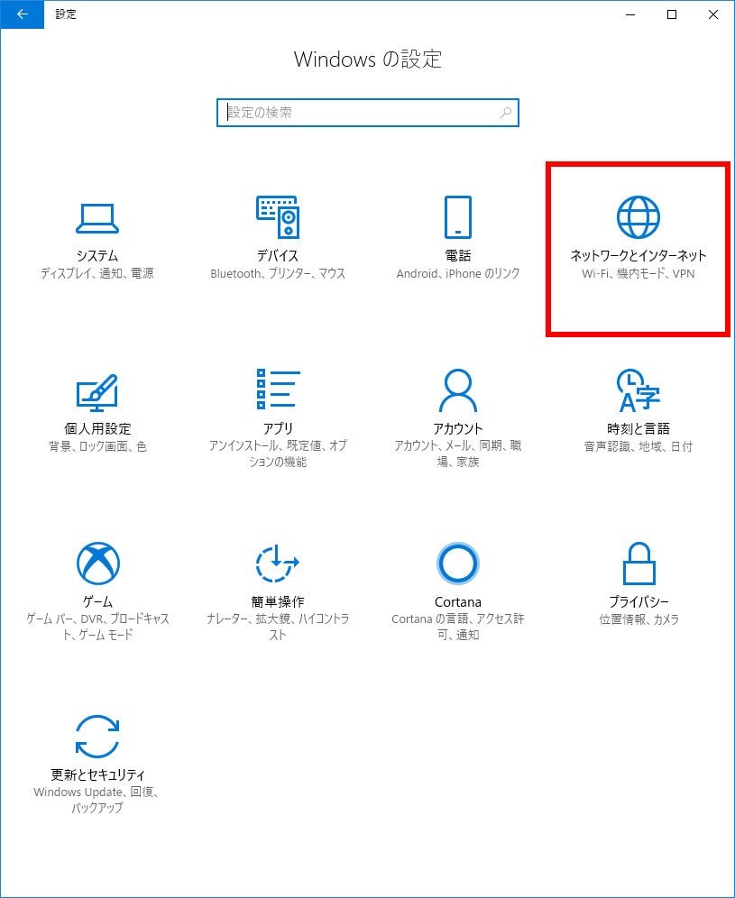This screenshot has height=898, width=735.
Task: Open the 電話 phone icon
Action: (x=458, y=217)
